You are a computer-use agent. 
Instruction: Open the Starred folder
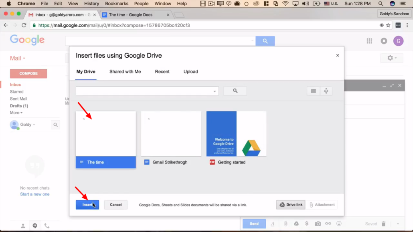click(16, 92)
